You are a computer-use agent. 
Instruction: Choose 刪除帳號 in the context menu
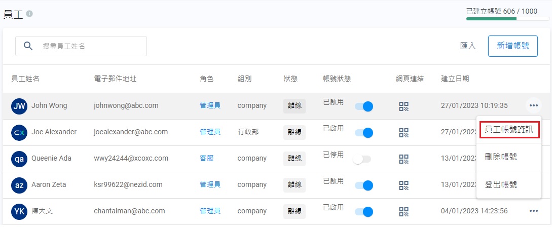coord(501,157)
